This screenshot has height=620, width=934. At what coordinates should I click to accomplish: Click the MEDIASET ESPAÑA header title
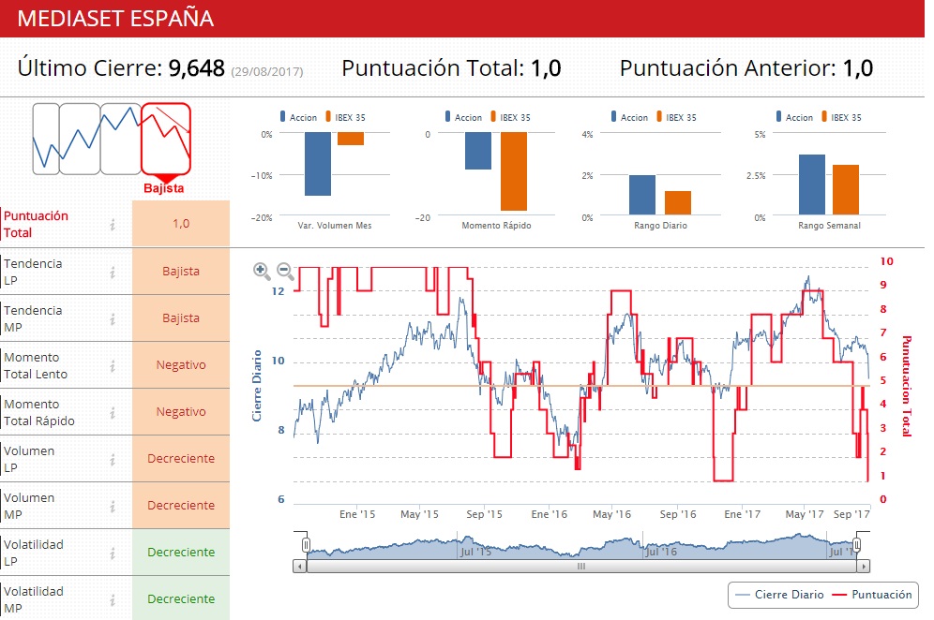point(115,19)
